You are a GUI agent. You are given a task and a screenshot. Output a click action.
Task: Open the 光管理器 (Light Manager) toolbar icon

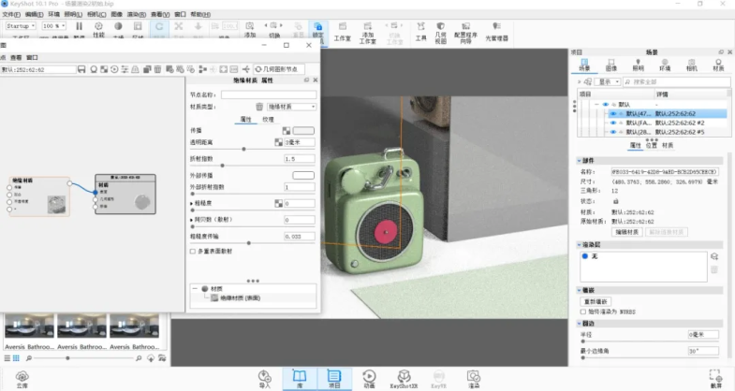[x=495, y=32]
